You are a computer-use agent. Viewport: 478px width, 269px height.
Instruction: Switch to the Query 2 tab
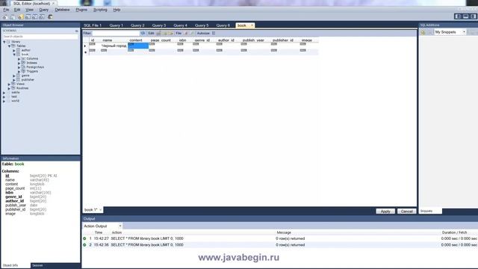coord(137,25)
